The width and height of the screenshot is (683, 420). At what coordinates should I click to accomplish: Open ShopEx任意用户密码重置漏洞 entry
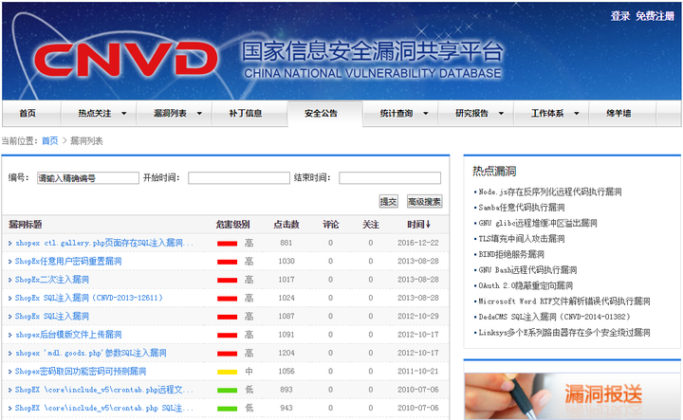[68, 261]
